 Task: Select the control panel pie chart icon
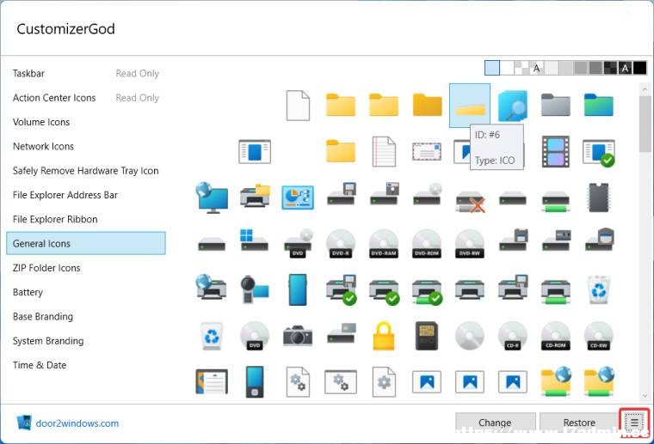(298, 198)
